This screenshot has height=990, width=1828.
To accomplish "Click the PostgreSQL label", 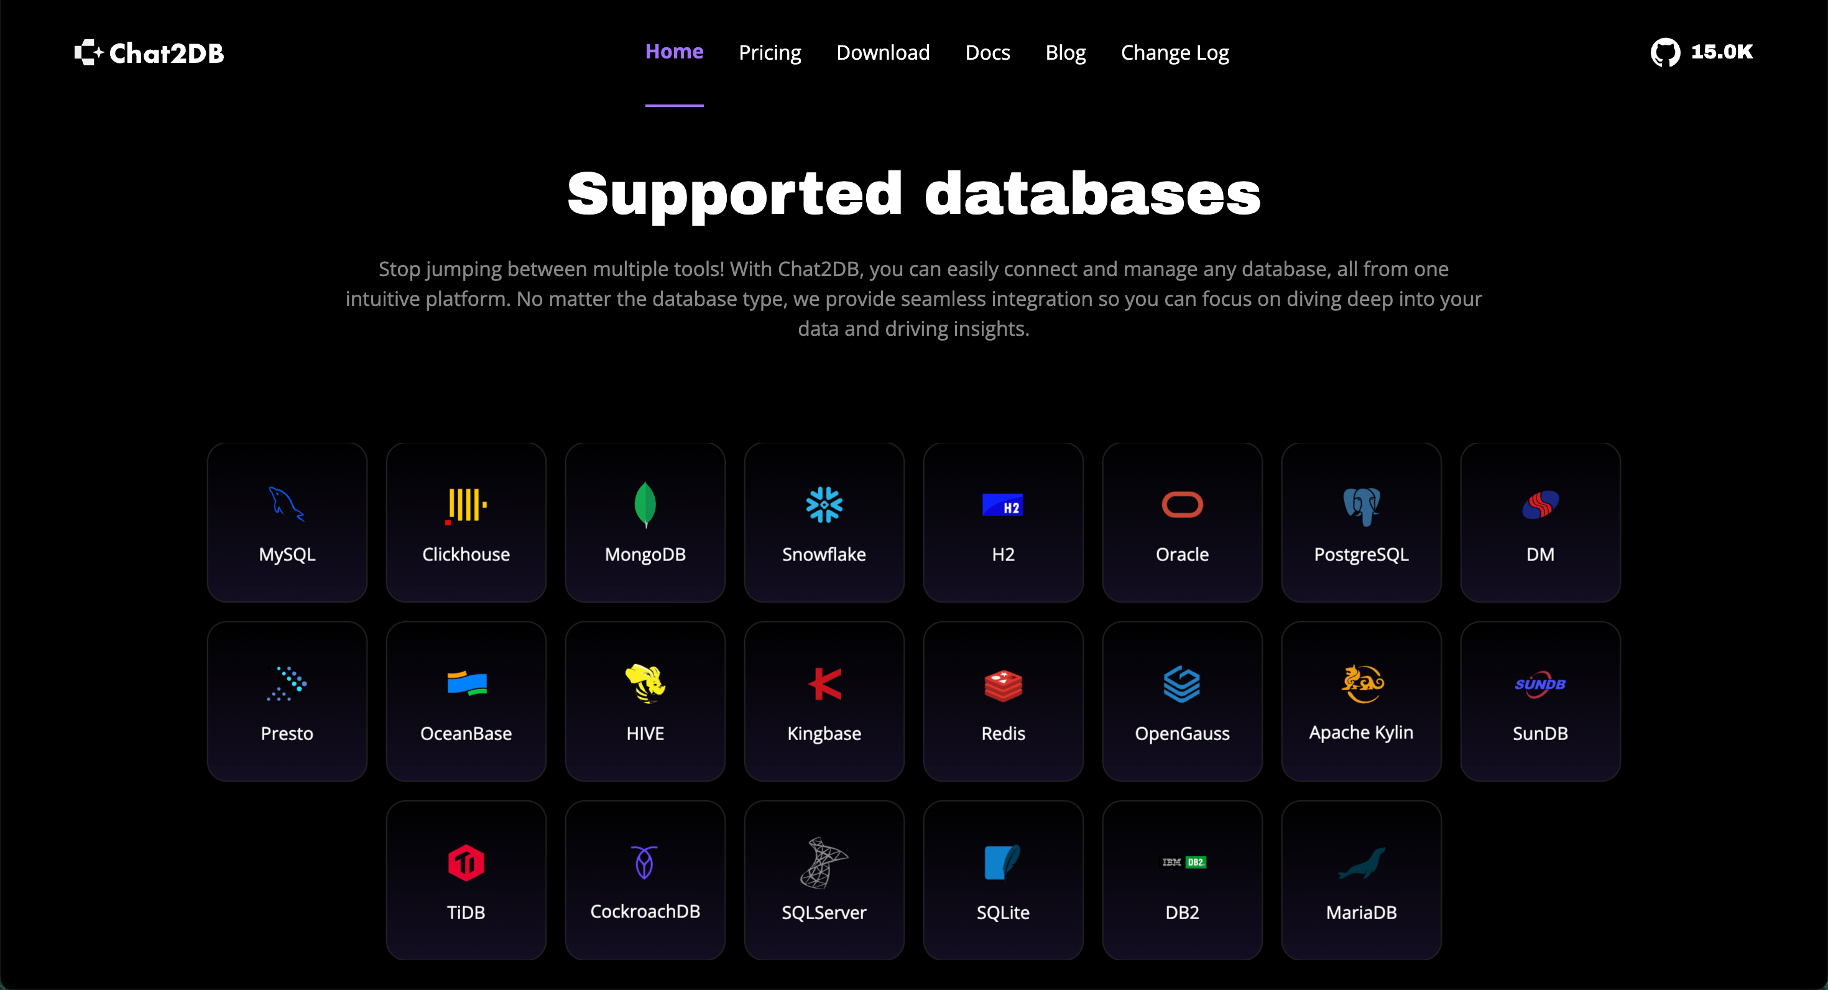I will click(x=1361, y=554).
